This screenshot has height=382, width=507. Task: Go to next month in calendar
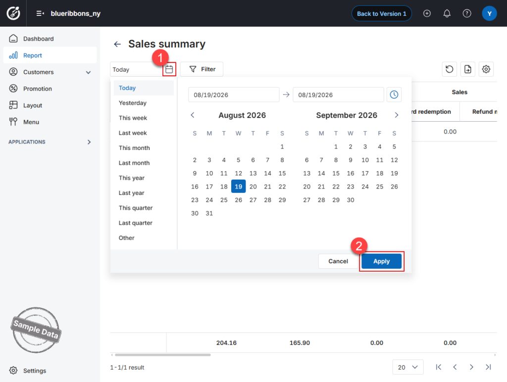(x=397, y=115)
